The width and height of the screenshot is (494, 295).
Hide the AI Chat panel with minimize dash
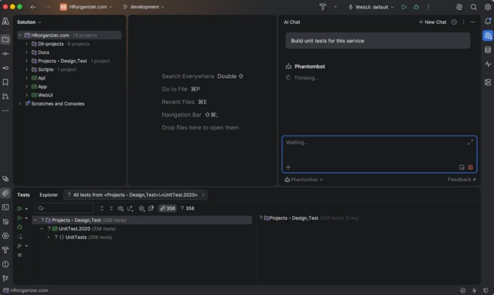coord(473,22)
